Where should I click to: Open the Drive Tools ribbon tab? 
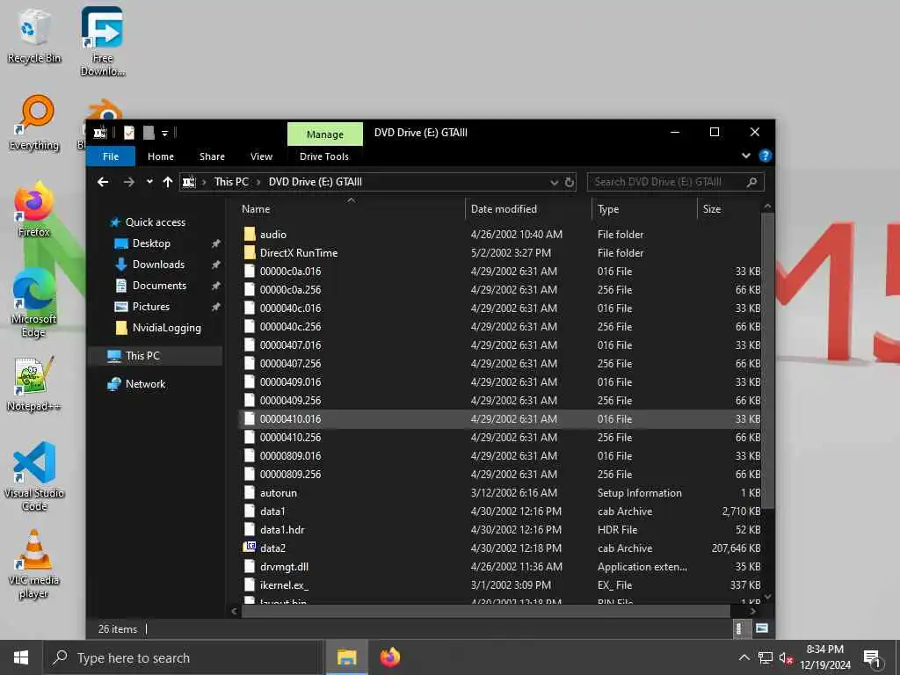[x=323, y=156]
